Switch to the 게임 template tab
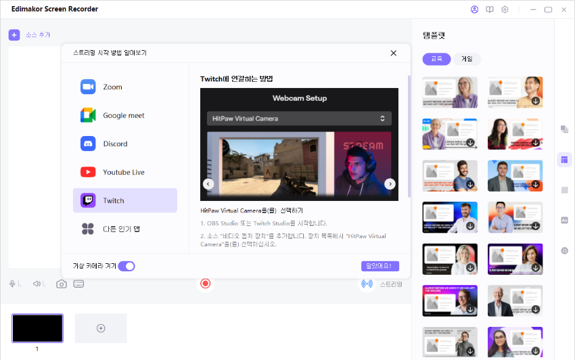This screenshot has height=360, width=575. tap(467, 59)
